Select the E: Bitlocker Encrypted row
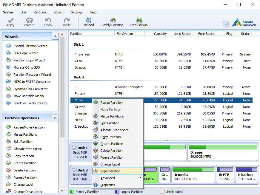The image size is (260, 195). (x=161, y=87)
